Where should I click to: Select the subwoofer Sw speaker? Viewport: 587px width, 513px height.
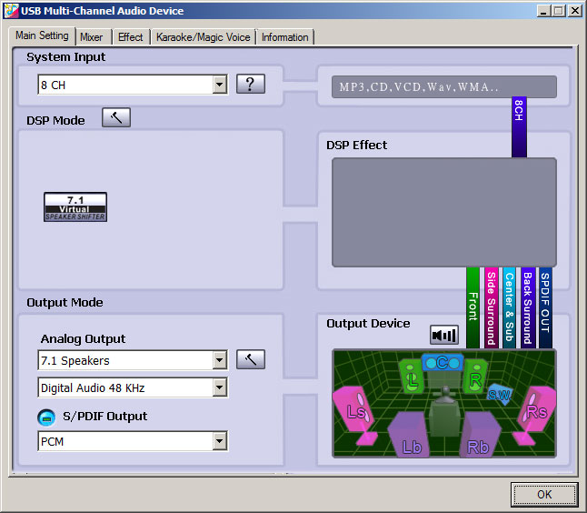(499, 394)
